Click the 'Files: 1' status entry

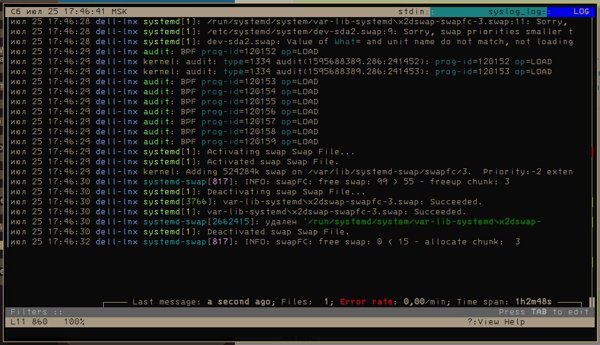[x=305, y=302]
